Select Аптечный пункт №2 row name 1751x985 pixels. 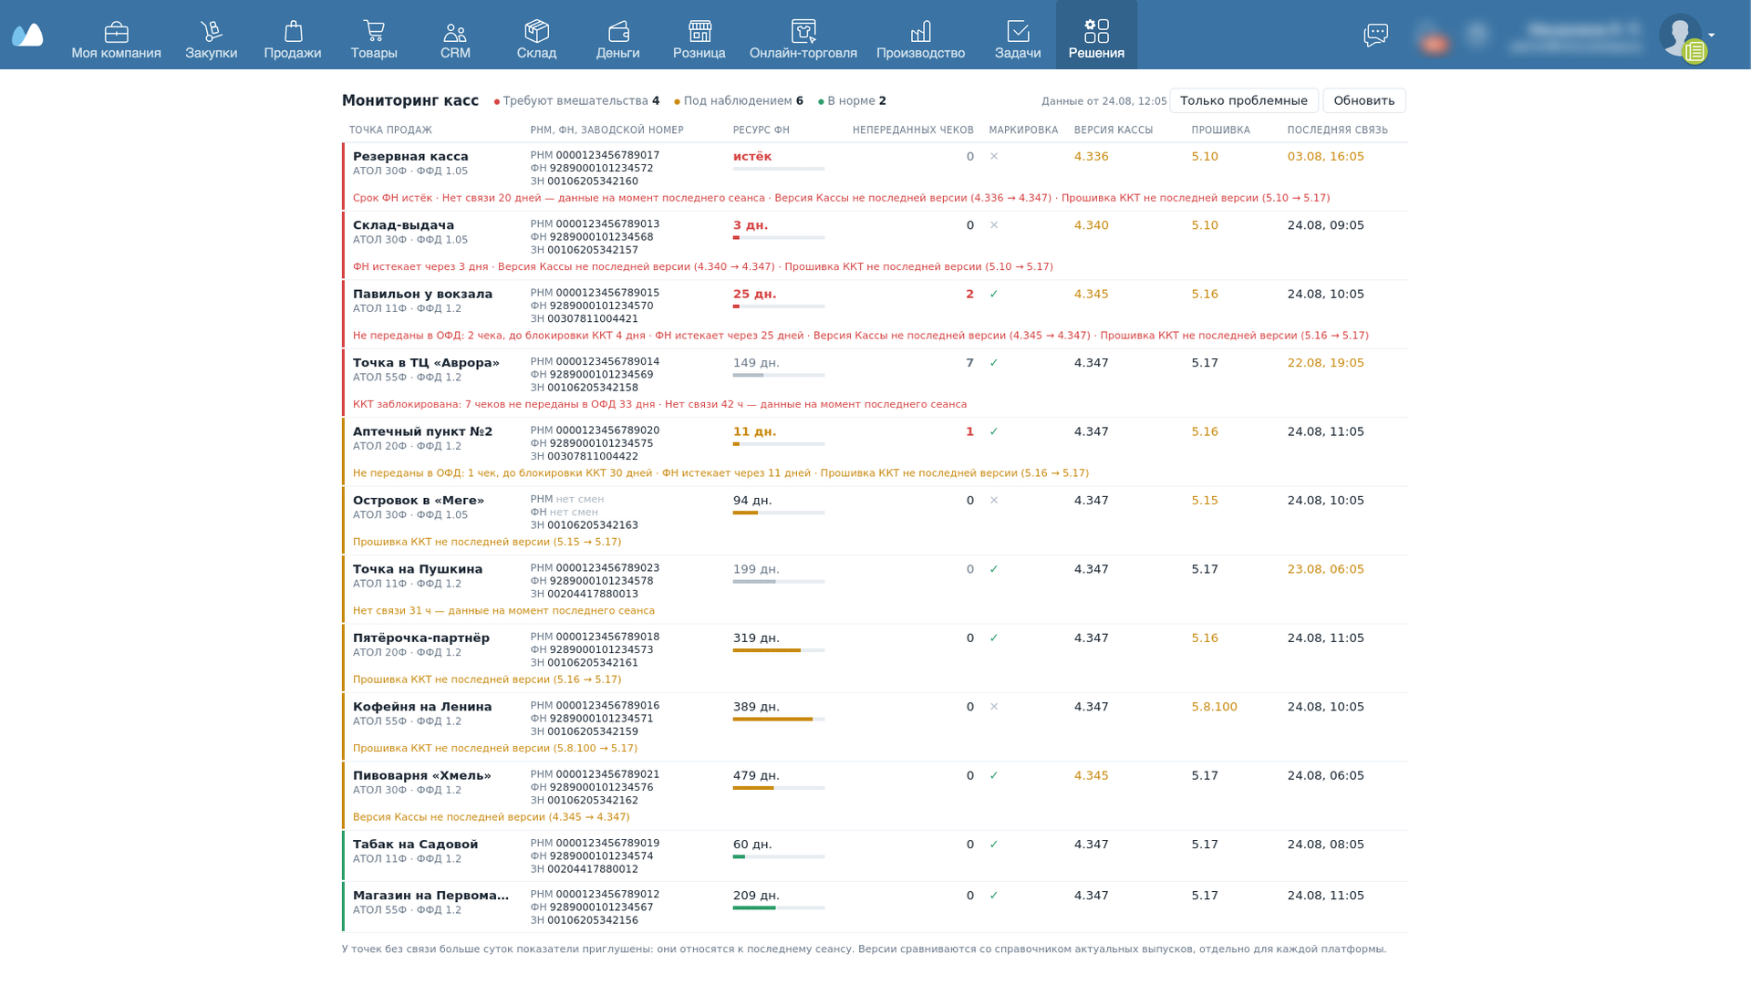[422, 431]
